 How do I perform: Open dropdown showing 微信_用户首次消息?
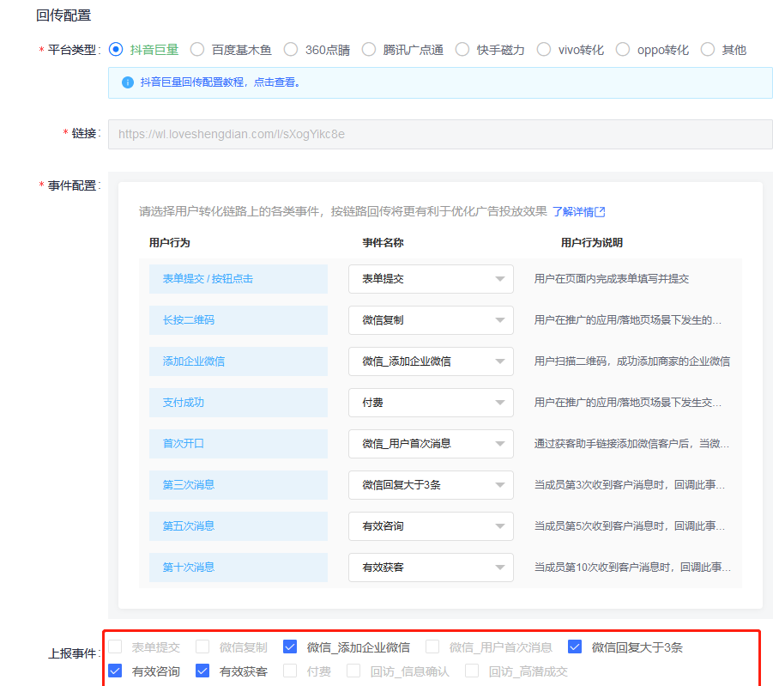(431, 444)
